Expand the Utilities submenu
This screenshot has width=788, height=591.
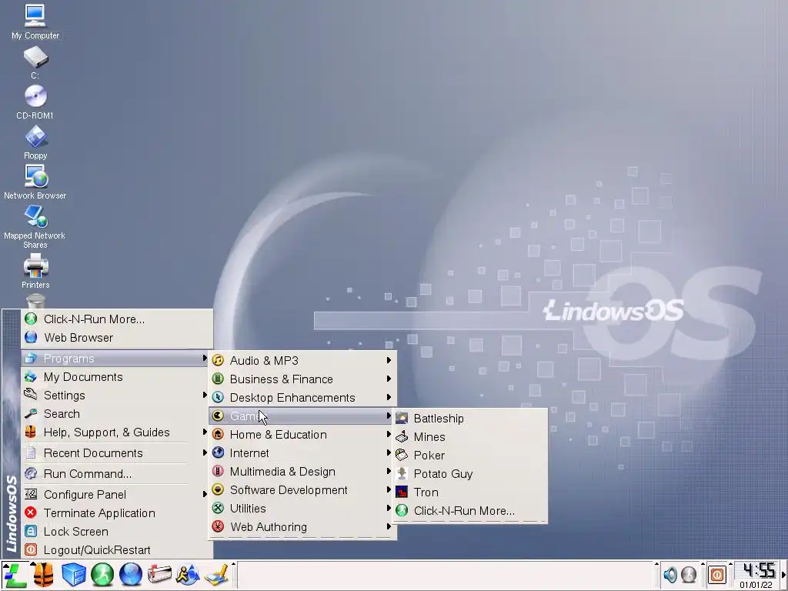[x=302, y=509]
